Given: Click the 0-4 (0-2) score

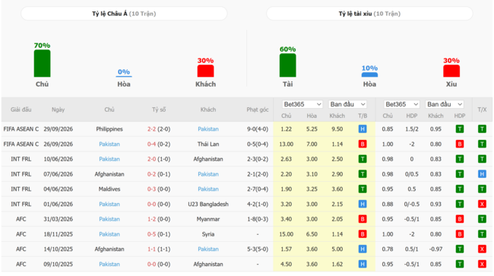Looking at the screenshot, I should 159,144.
